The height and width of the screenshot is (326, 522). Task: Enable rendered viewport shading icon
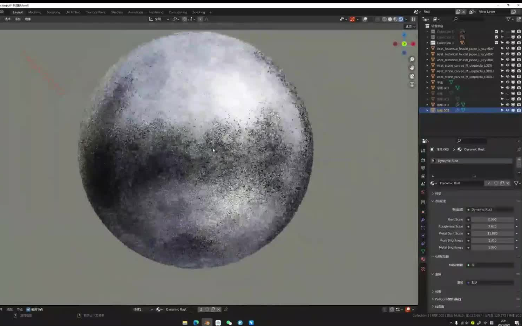[x=401, y=19]
